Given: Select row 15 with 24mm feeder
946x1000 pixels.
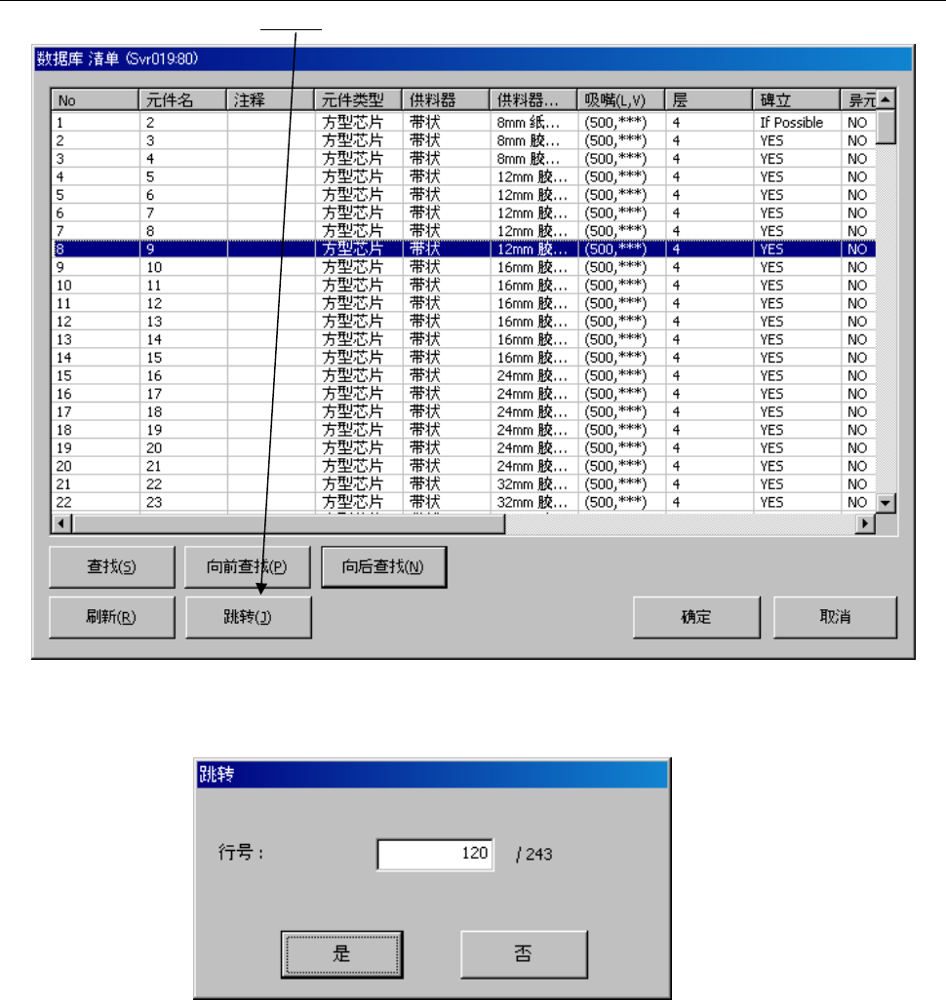Looking at the screenshot, I should 463,375.
